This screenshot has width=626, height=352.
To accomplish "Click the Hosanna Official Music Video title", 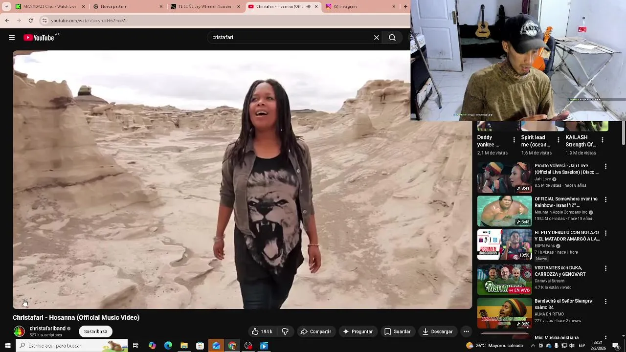I will (76, 317).
